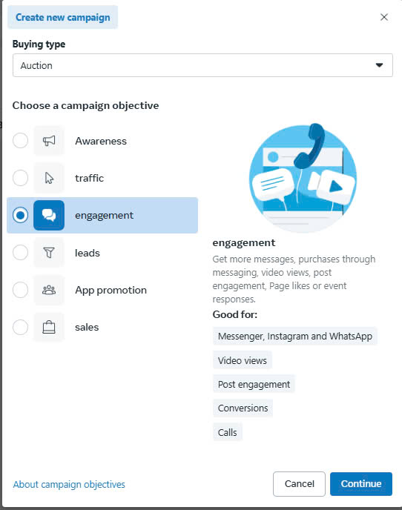402x510 pixels.
Task: Click the Awareness objective label
Action: click(x=101, y=141)
